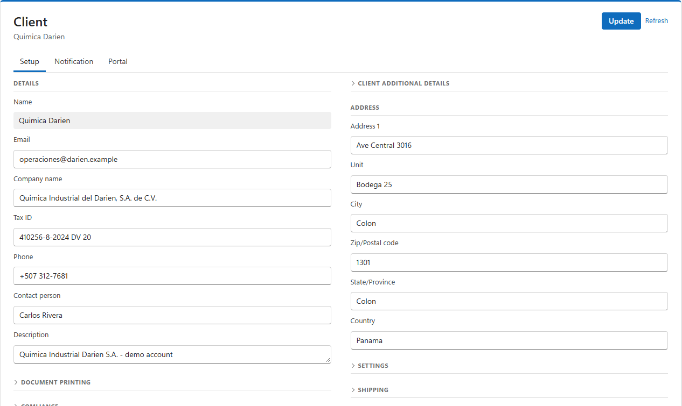The width and height of the screenshot is (682, 406).
Task: Click chevron beside Client Additional Details
Action: tap(353, 83)
